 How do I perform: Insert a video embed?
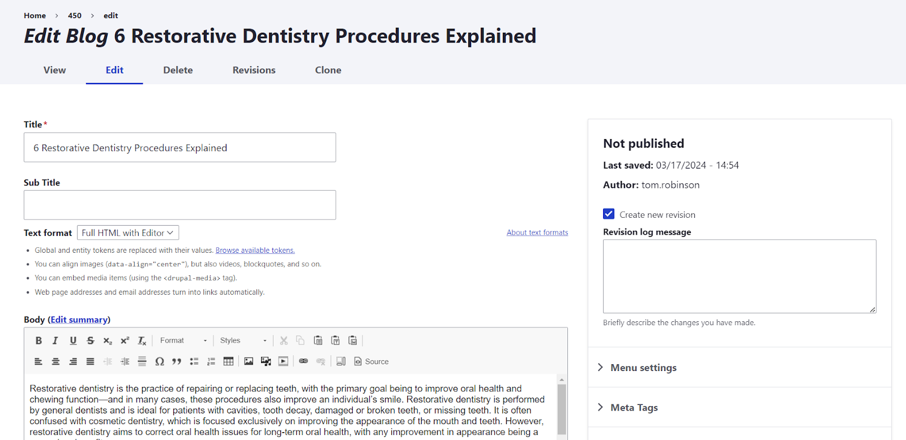coord(283,361)
